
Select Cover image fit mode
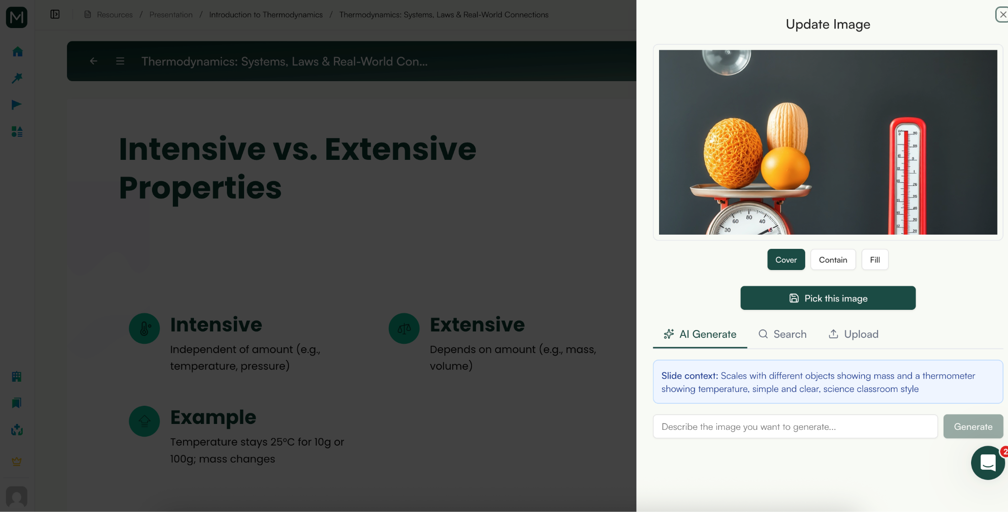[785, 259]
